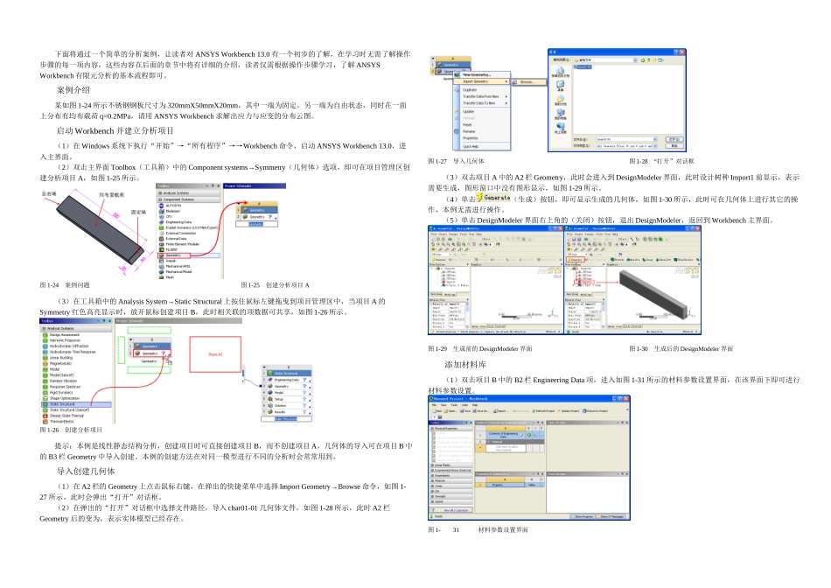This screenshot has height=588, width=831.
Task: Click the Return to Project button
Action: click(x=595, y=411)
